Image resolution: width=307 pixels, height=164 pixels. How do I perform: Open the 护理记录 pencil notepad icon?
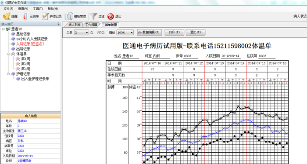[45, 16]
